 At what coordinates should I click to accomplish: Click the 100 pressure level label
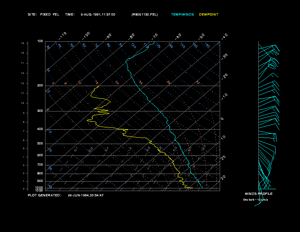pyautogui.click(x=40, y=41)
